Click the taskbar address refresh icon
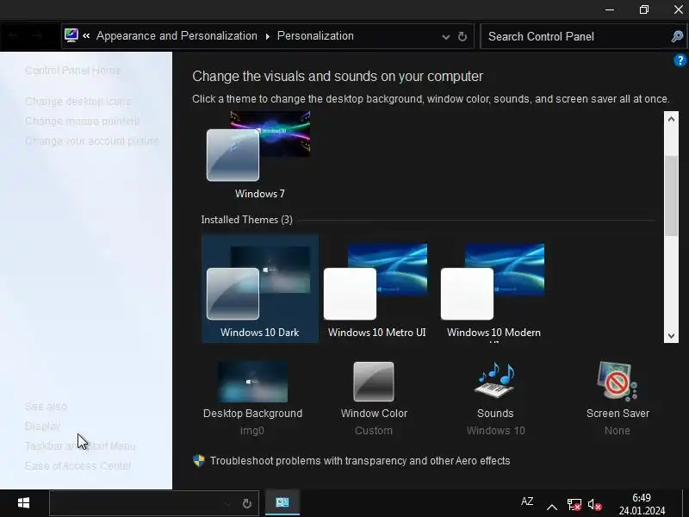The image size is (689, 517). (x=247, y=503)
